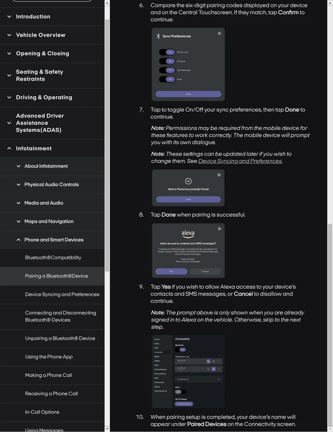
Task: Click the Bluetooth icon beside Sync Preferences
Action: pyautogui.click(x=158, y=36)
